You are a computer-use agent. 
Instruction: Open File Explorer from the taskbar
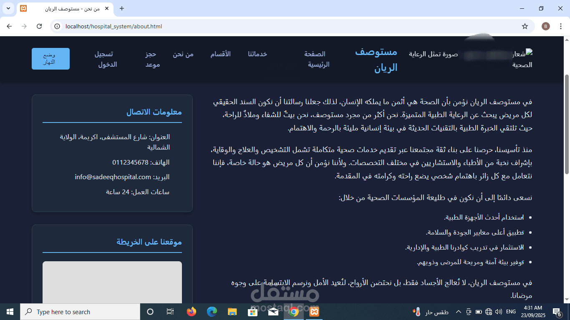pyautogui.click(x=232, y=312)
